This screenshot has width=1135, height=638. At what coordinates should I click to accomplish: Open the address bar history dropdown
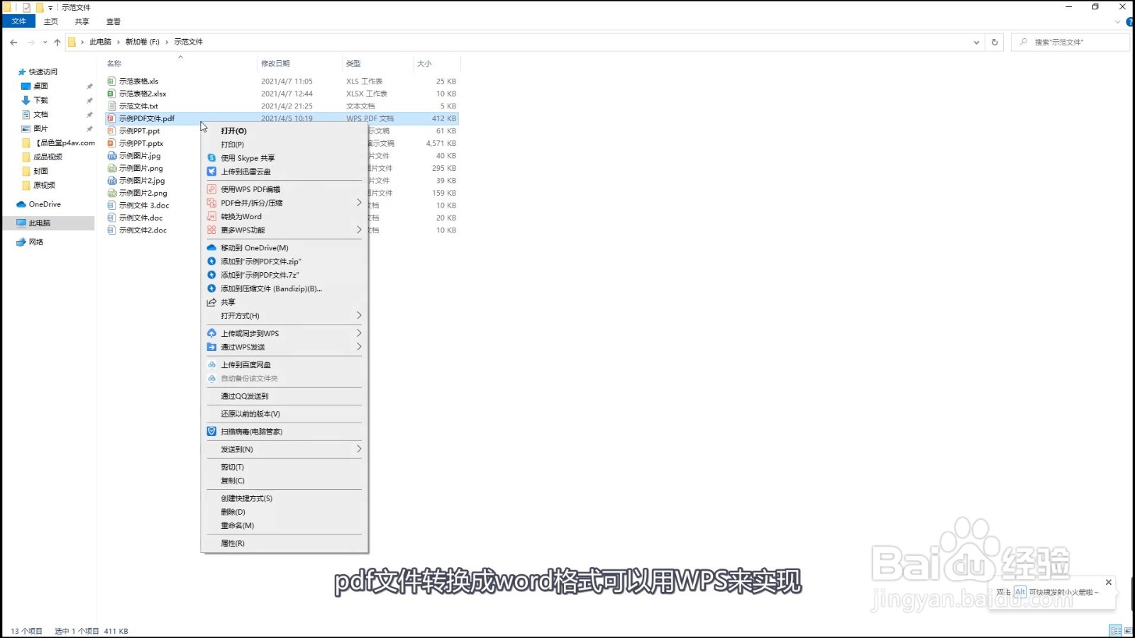click(977, 42)
